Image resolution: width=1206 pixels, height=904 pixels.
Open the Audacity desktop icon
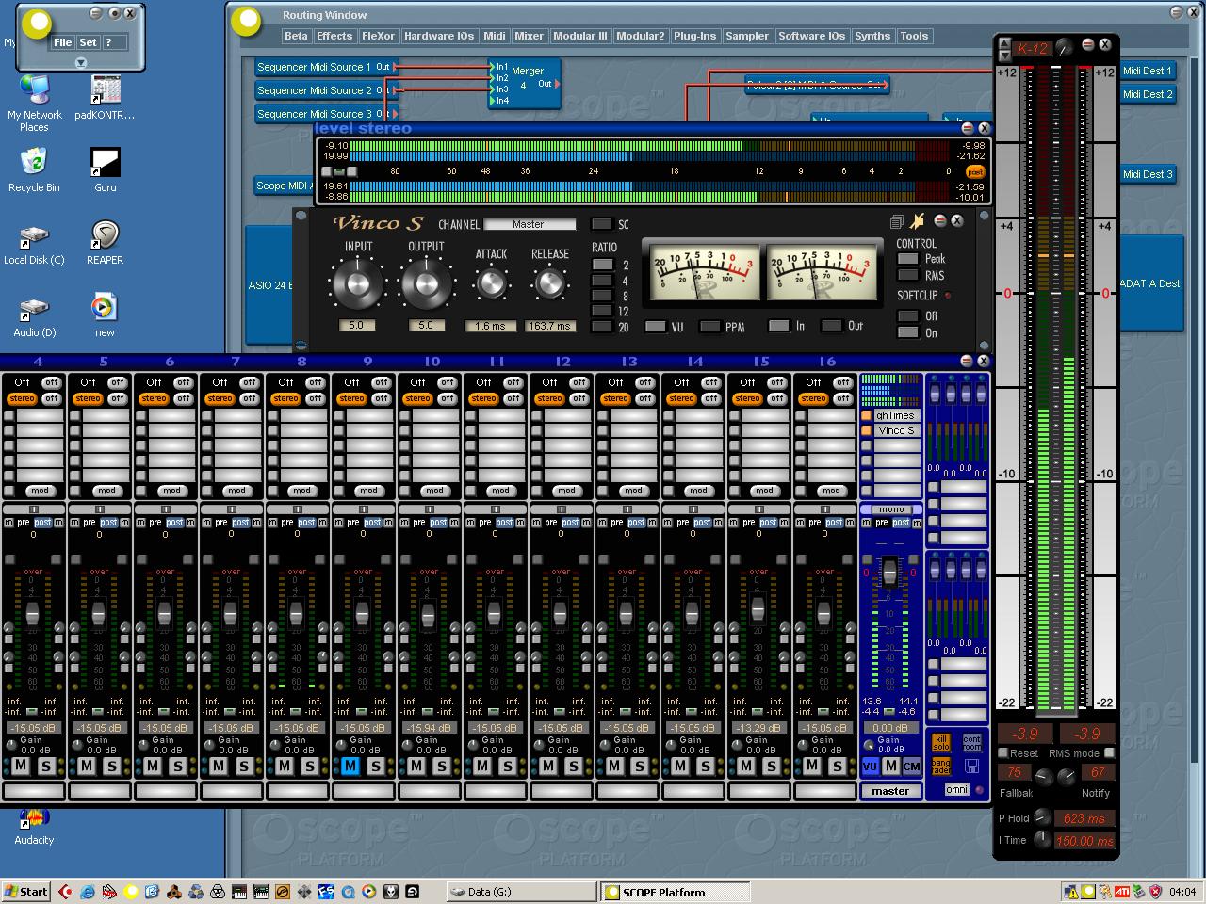tap(34, 827)
